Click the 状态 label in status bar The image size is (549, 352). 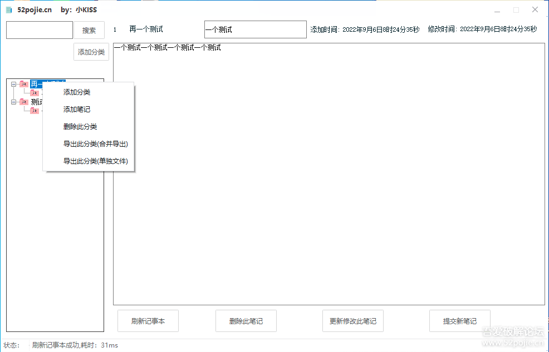point(12,345)
